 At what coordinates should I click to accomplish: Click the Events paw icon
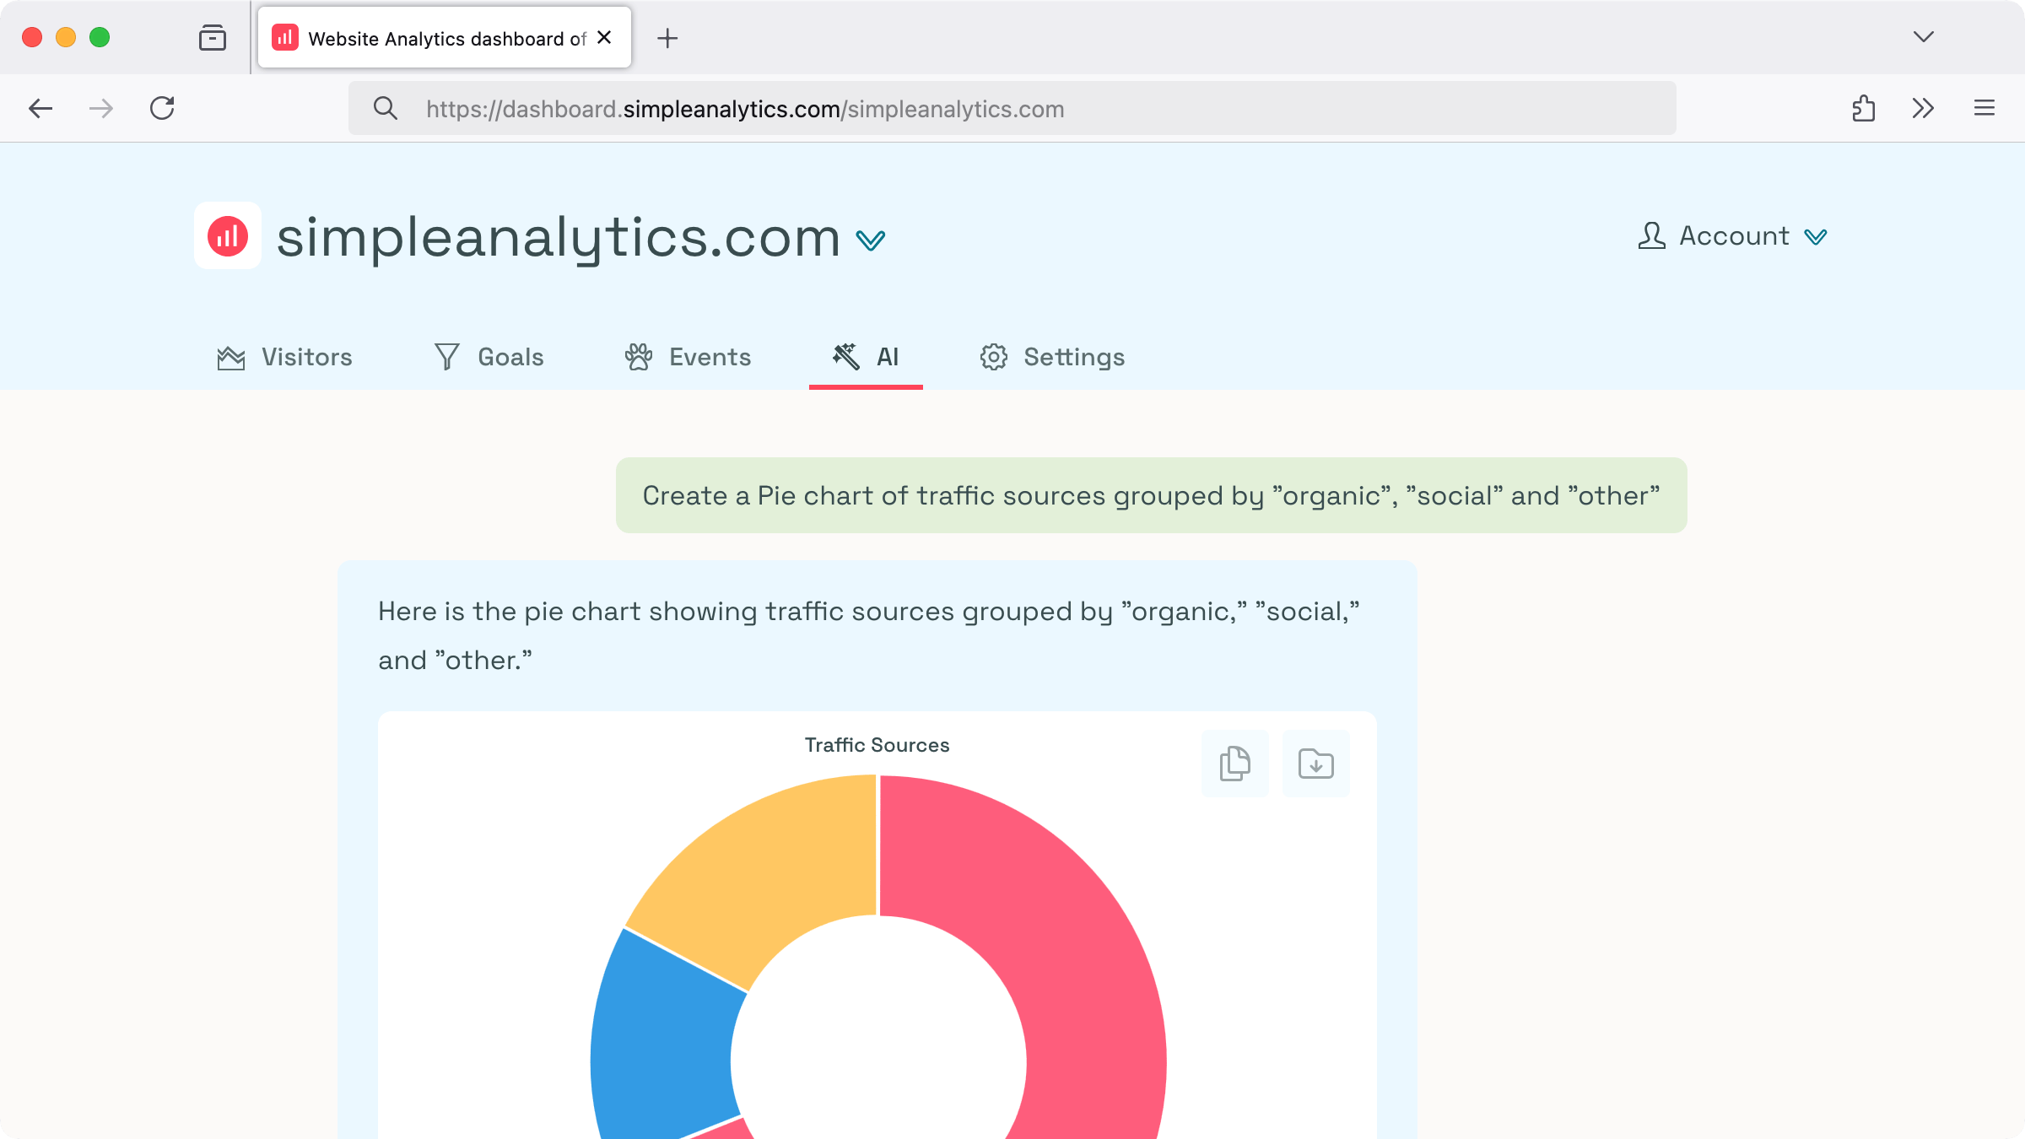tap(639, 357)
